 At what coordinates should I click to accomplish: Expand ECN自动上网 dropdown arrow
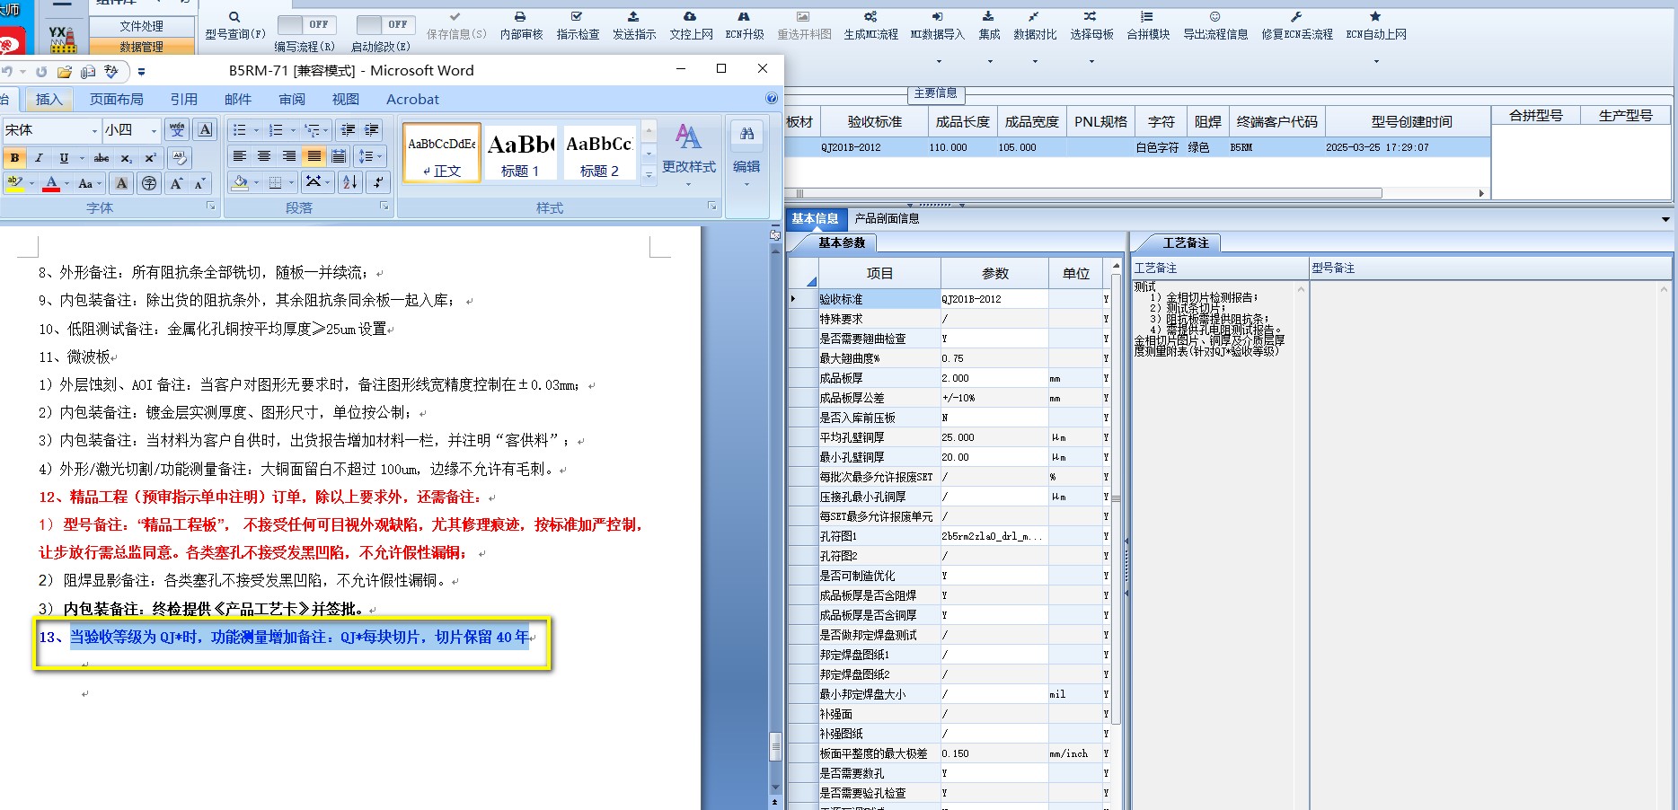tap(1376, 62)
